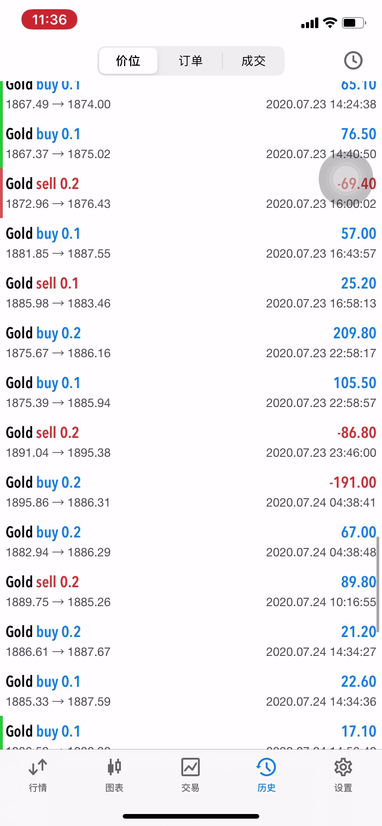This screenshot has width=382, height=826.
Task: Open the Gold buy trade with 209.80 profit
Action: tap(191, 342)
